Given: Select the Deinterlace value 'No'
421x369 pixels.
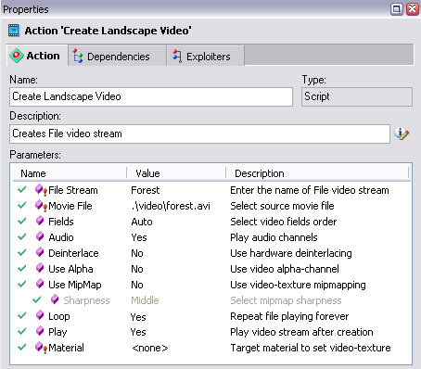Looking at the screenshot, I should click(x=137, y=253).
